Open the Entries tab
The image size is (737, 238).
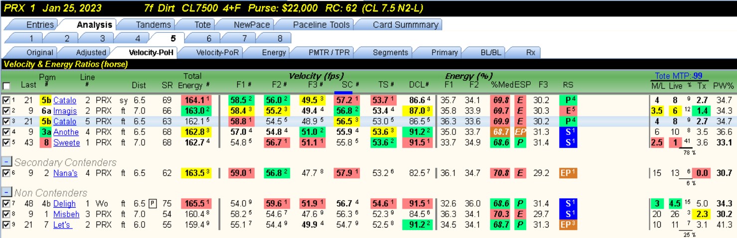point(40,24)
